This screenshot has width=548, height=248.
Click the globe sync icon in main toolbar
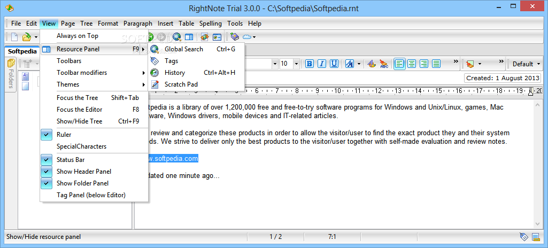point(204,37)
